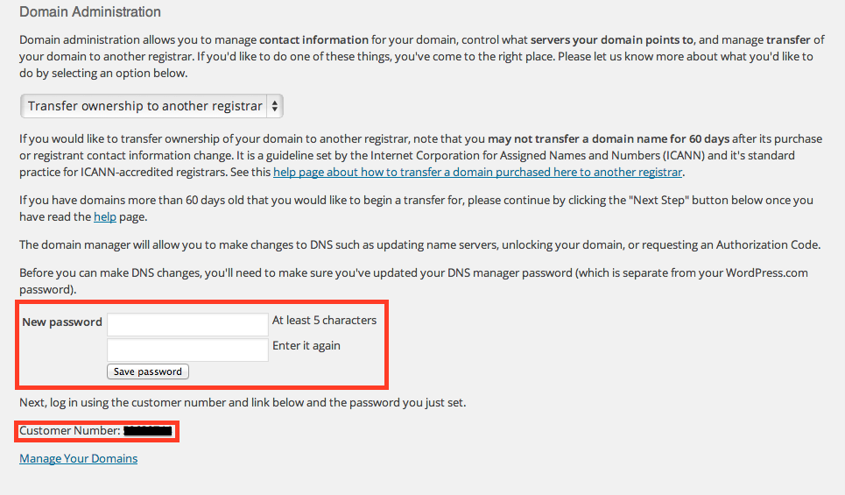The image size is (845, 495).
Task: Click the "New password" field label
Action: pyautogui.click(x=62, y=322)
